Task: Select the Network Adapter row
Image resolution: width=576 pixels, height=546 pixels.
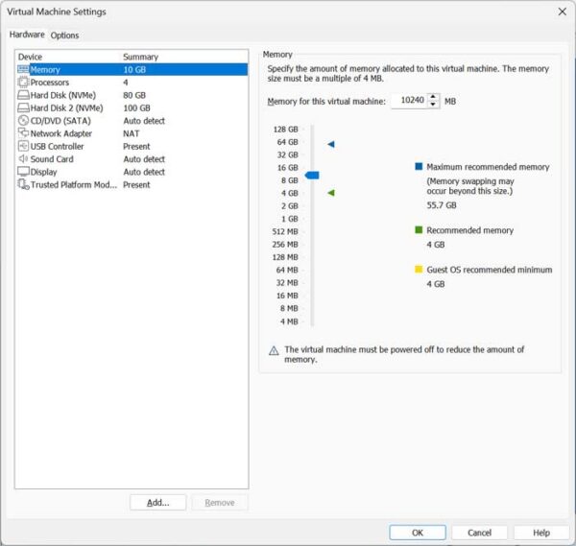Action: [x=132, y=133]
